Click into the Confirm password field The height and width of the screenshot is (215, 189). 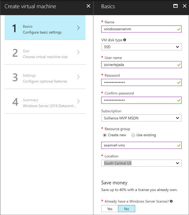tap(141, 100)
